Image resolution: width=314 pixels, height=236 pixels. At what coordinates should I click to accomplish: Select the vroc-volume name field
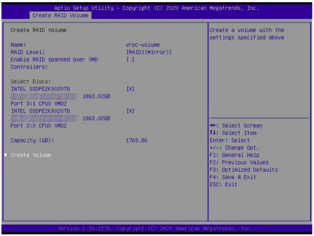coord(143,45)
